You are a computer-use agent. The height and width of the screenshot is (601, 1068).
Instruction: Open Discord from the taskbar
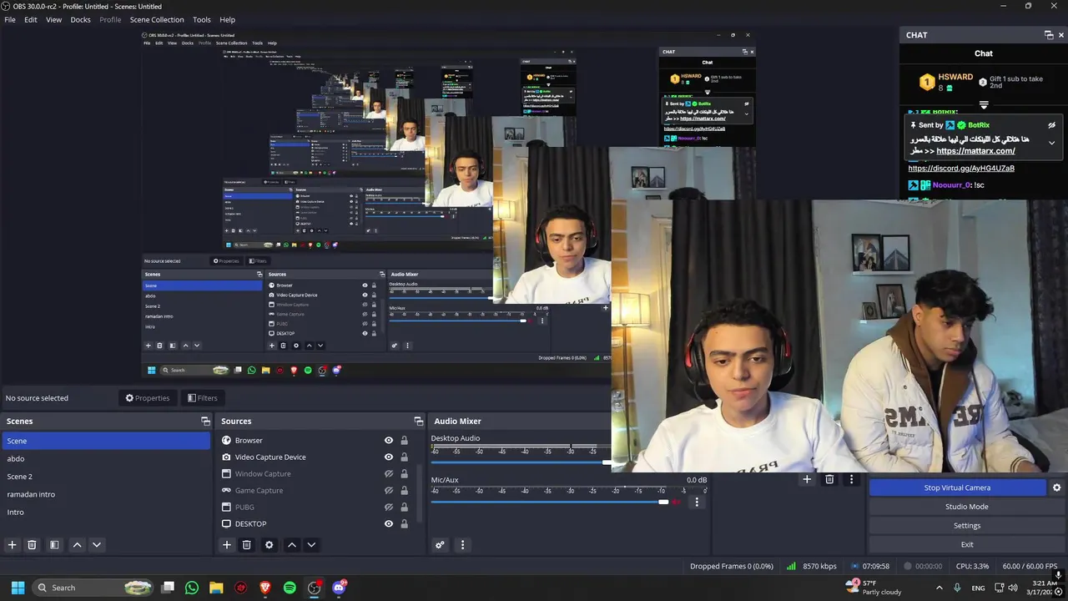(x=339, y=588)
